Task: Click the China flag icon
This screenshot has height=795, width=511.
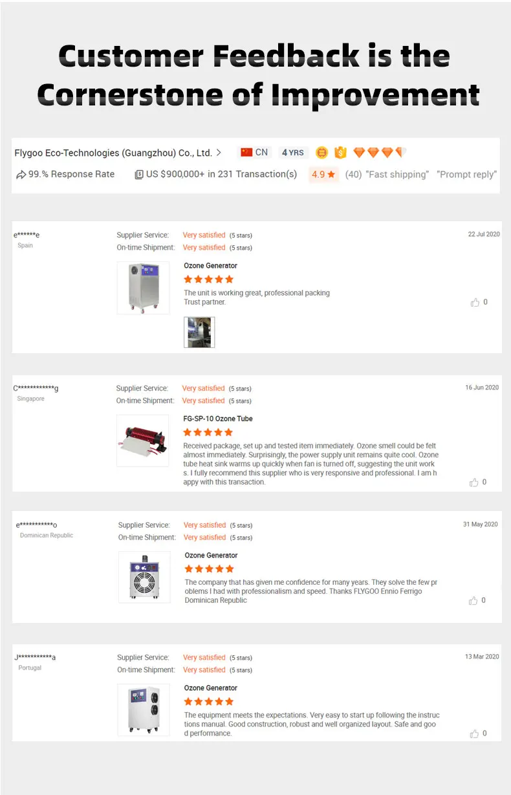Action: [246, 153]
